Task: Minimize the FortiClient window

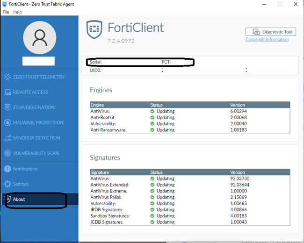Action: pyautogui.click(x=264, y=4)
